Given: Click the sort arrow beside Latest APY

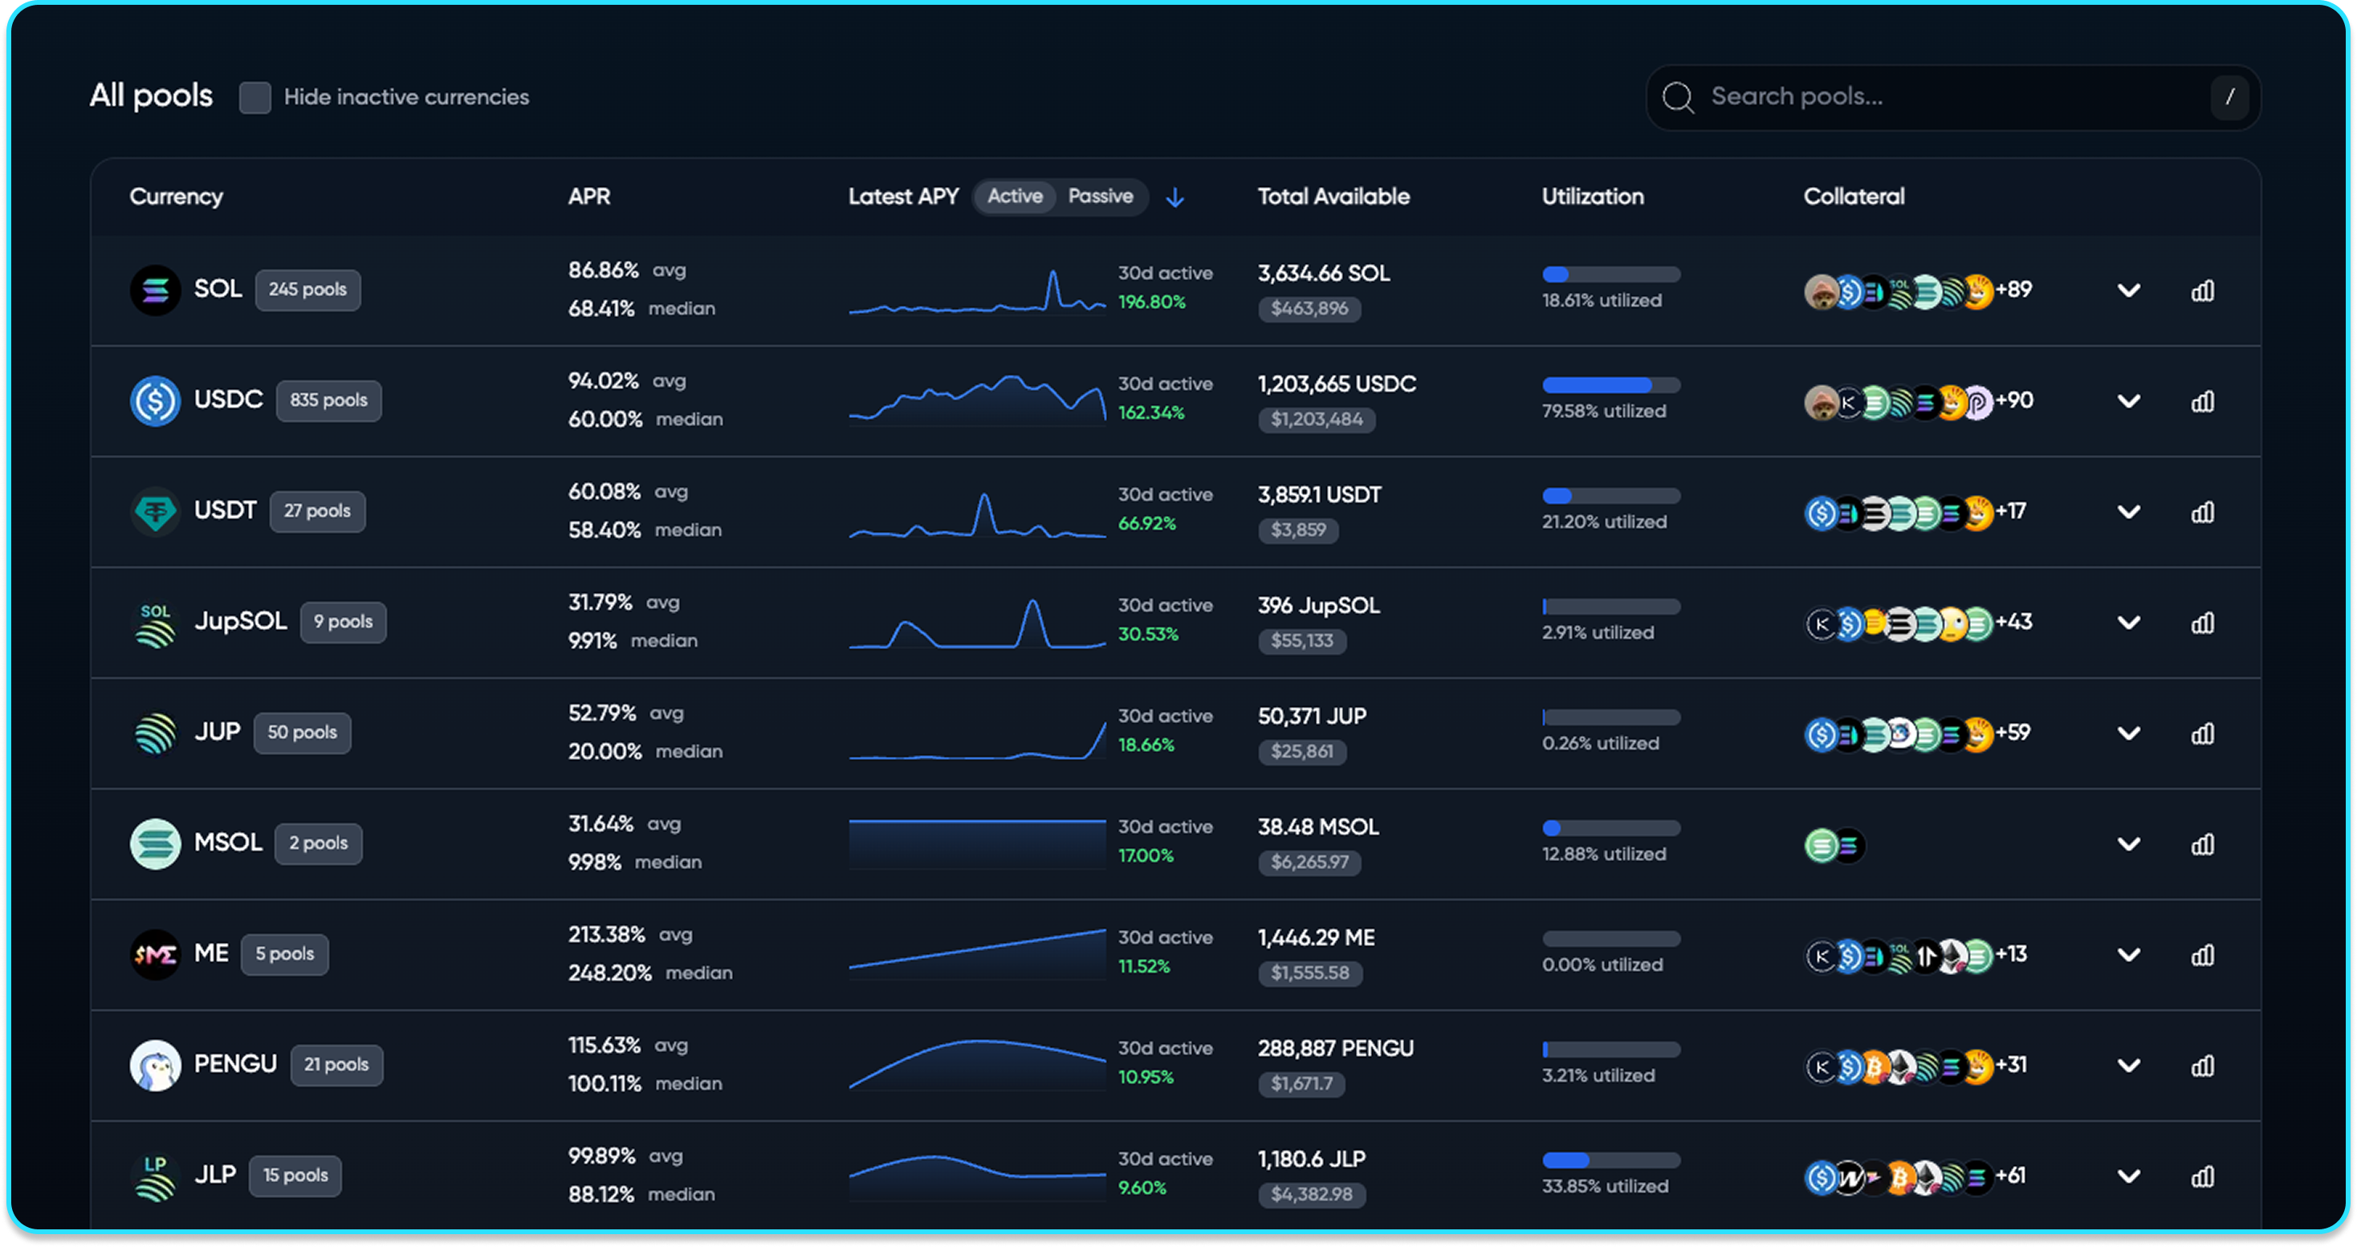Looking at the screenshot, I should click(x=1174, y=197).
